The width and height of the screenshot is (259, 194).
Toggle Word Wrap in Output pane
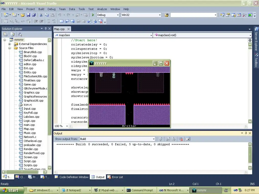188,139
